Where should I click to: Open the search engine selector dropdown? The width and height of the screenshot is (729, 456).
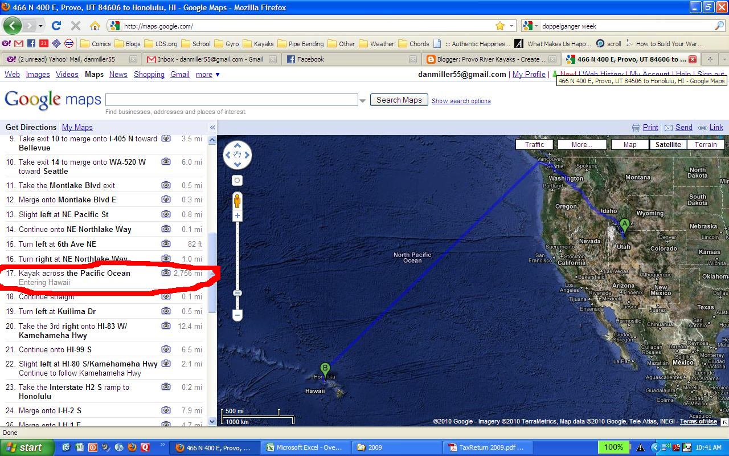point(536,26)
